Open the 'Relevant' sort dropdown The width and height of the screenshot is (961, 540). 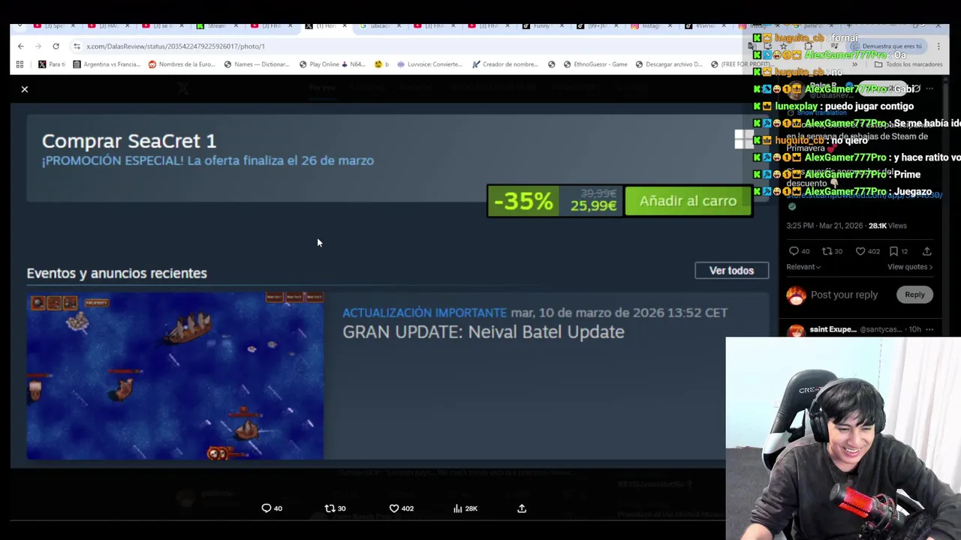(x=803, y=267)
